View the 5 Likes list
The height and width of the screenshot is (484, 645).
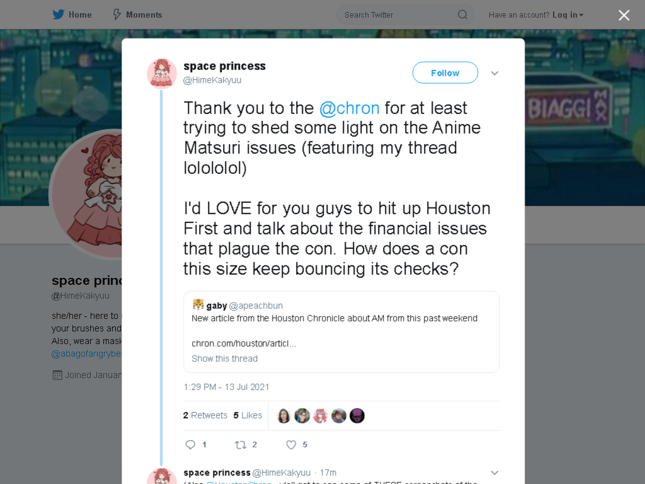(248, 415)
